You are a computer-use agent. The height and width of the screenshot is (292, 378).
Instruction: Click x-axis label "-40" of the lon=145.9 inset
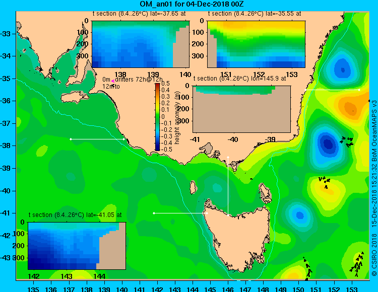232,139
